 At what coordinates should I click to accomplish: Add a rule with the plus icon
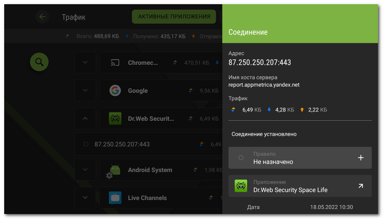click(361, 158)
